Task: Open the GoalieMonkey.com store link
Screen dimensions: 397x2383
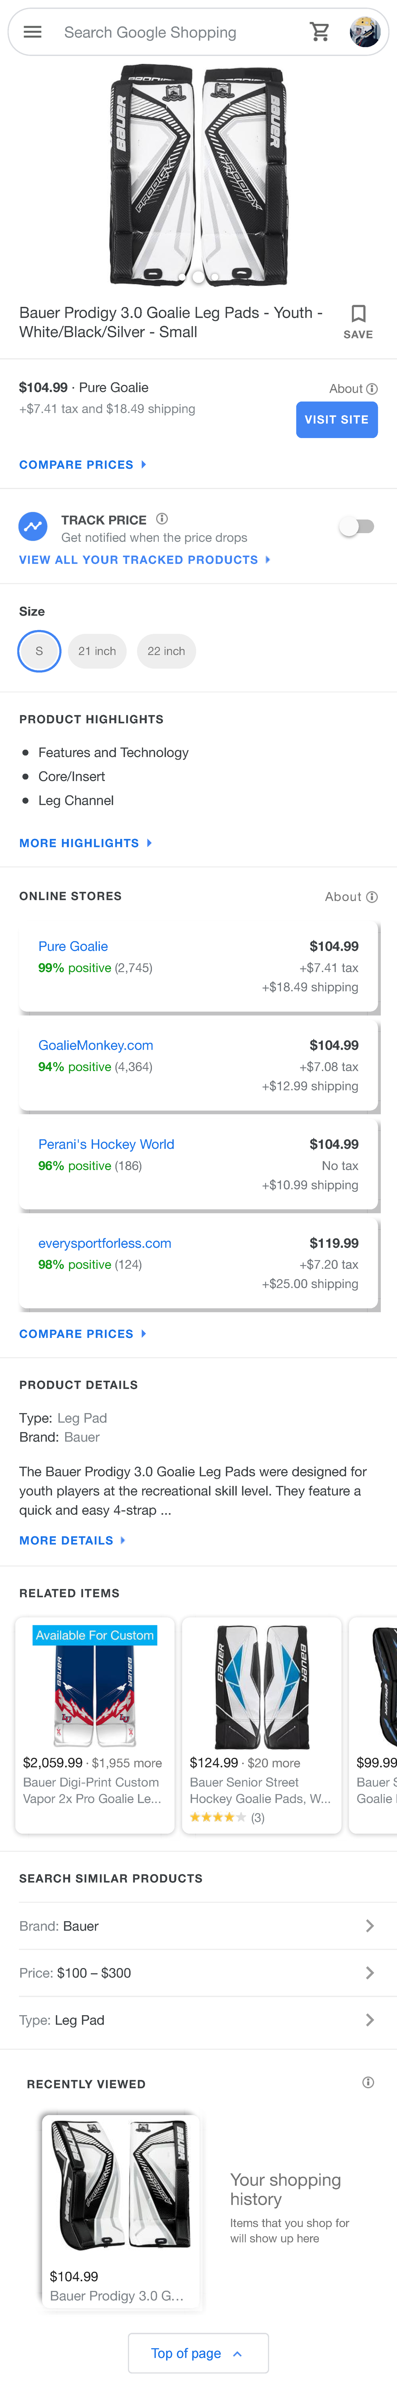Action: pos(96,1045)
